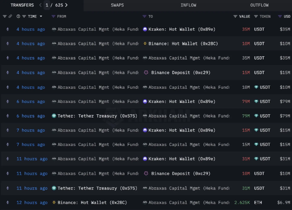Image resolution: width=292 pixels, height=210 pixels.
Task: Click the leftmost filter icon in header
Action: [x=5, y=16]
